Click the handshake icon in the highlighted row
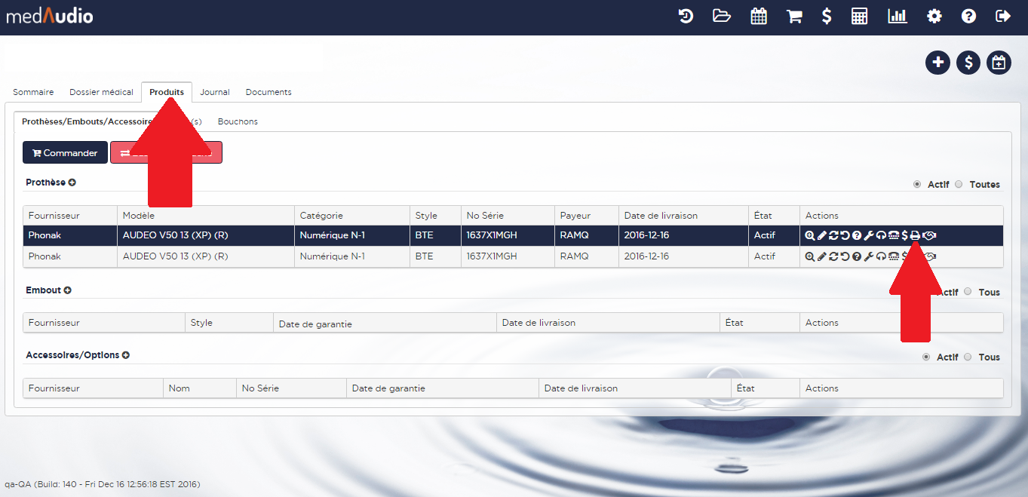 point(929,235)
